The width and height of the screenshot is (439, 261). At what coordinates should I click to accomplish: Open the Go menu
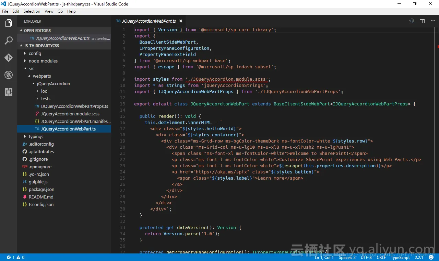coord(60,11)
